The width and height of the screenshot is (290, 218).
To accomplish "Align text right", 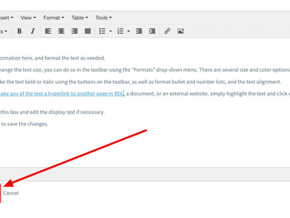I will pyautogui.click(x=74, y=31).
